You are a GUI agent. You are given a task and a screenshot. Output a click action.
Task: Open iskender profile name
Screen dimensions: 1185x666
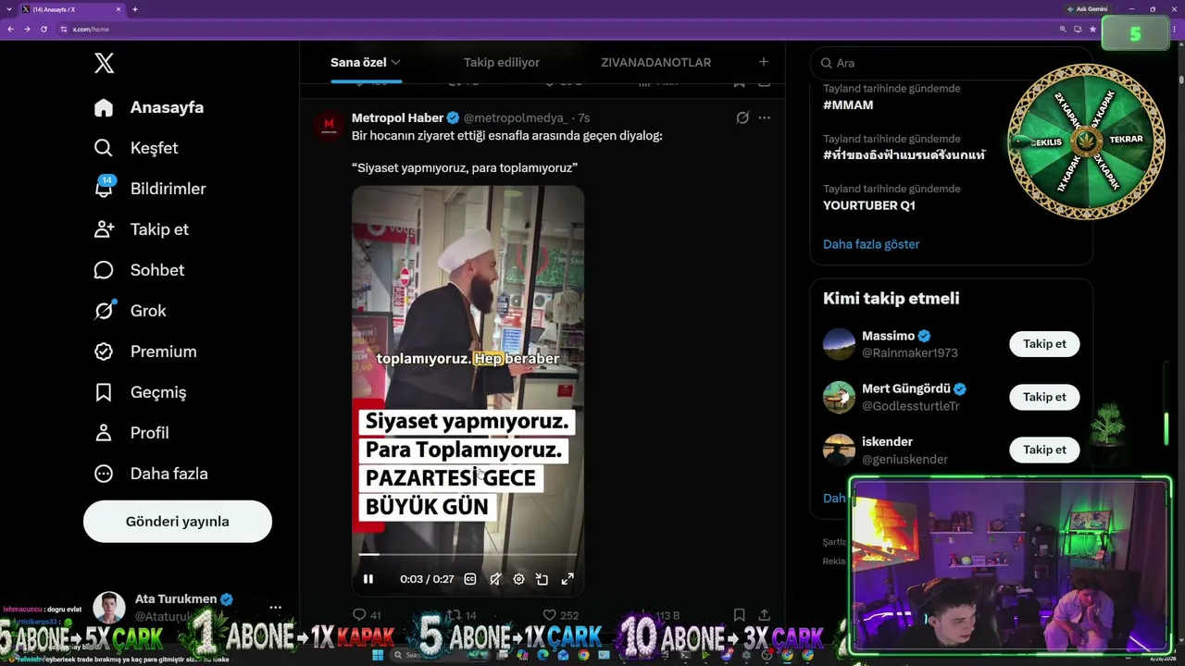click(887, 441)
